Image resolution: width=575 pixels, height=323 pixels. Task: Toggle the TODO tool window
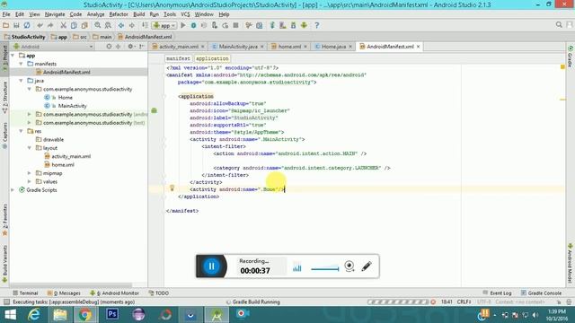[159, 293]
